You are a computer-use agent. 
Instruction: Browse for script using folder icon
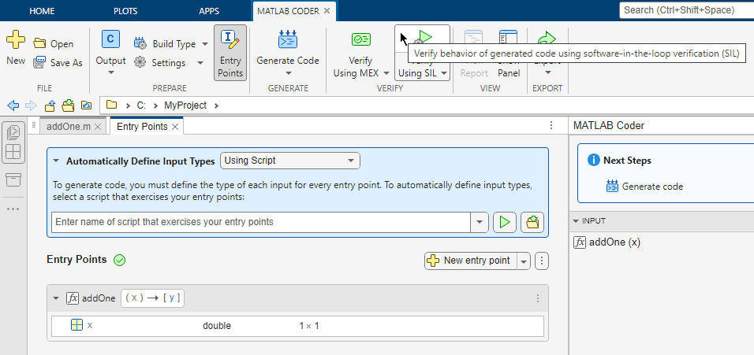(x=533, y=222)
